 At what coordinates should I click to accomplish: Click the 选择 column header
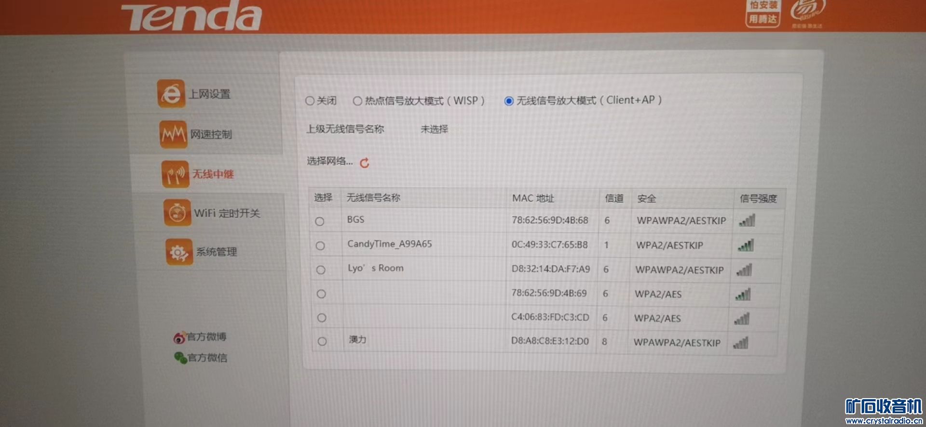click(x=323, y=198)
